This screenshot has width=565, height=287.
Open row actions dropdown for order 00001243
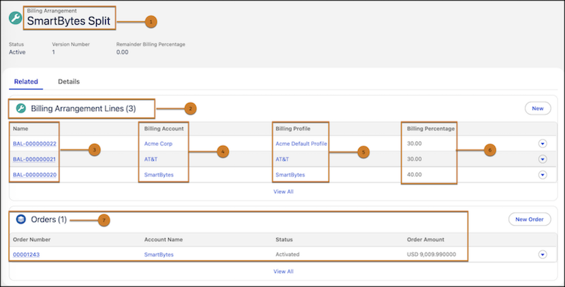tap(542, 255)
